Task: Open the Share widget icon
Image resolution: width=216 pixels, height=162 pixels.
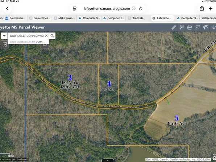Action: click(213, 27)
